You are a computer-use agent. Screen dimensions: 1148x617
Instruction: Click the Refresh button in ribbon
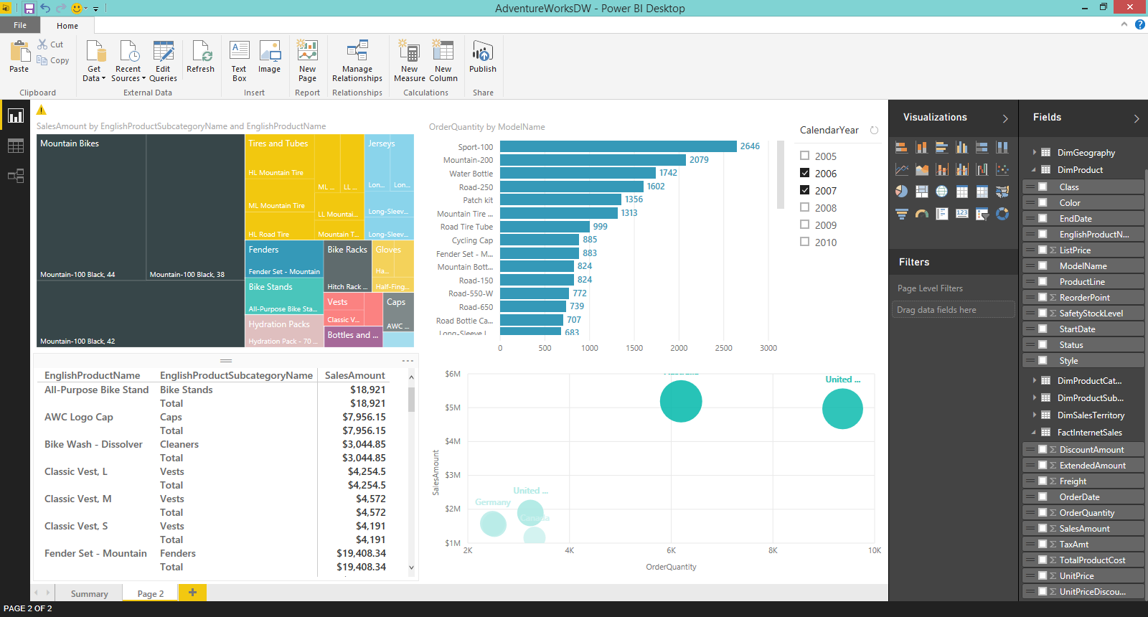point(200,58)
